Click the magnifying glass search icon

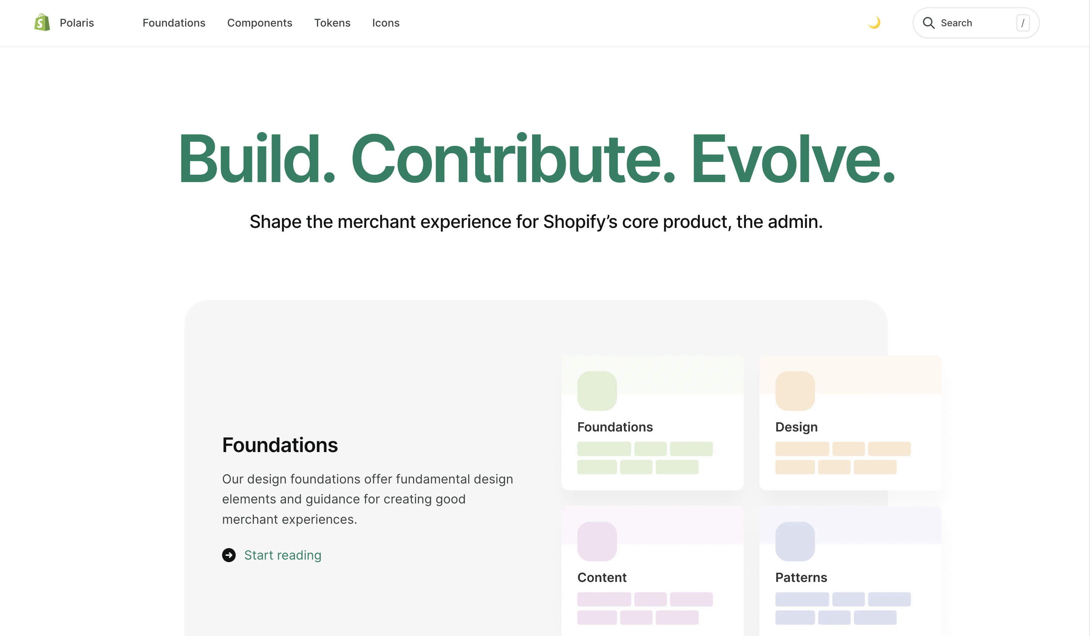coord(929,23)
